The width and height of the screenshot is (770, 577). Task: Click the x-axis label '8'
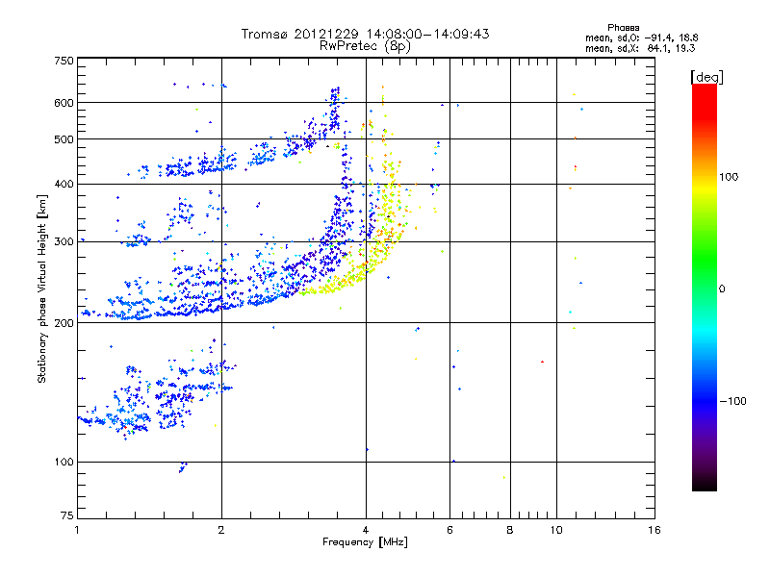pos(510,530)
